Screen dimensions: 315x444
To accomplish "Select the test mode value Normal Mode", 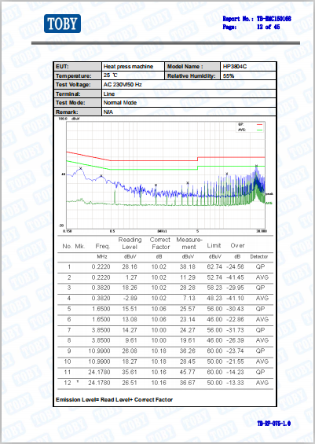I will click(120, 102).
